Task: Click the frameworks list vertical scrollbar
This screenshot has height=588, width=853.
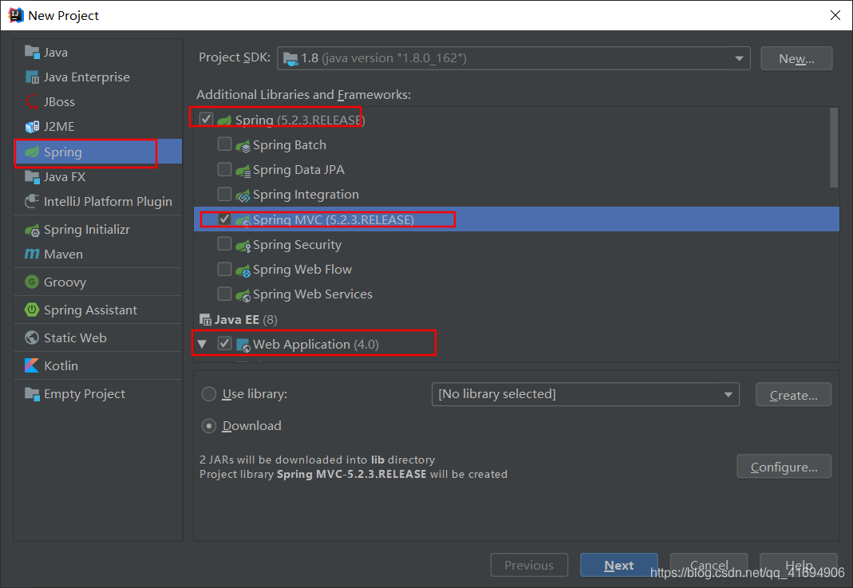Action: tap(833, 148)
